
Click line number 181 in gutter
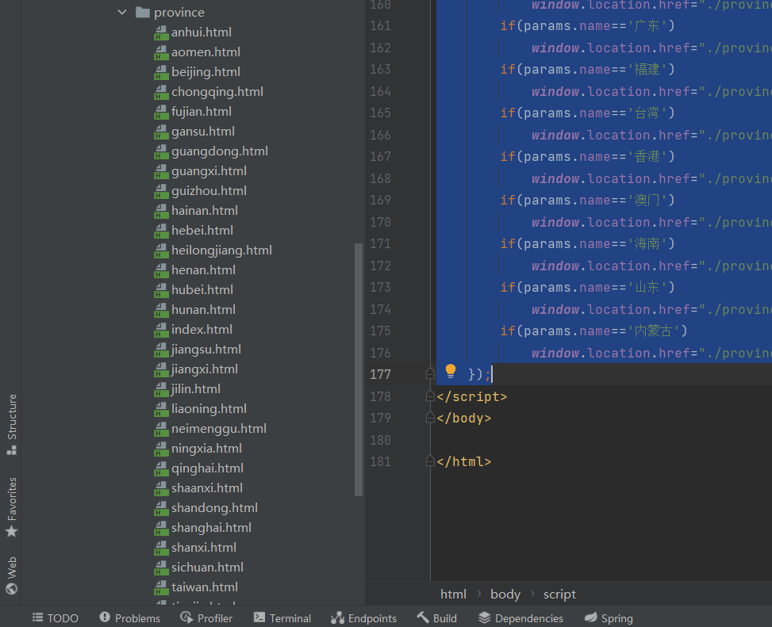(x=380, y=462)
